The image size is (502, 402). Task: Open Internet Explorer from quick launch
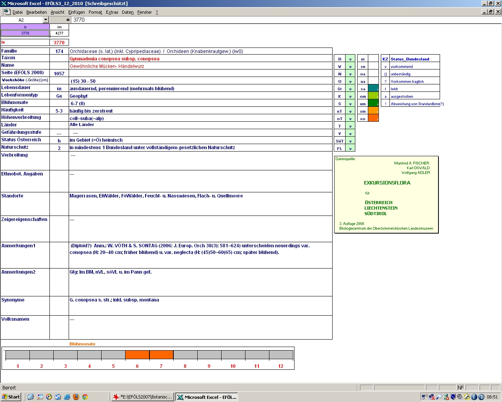click(67, 397)
